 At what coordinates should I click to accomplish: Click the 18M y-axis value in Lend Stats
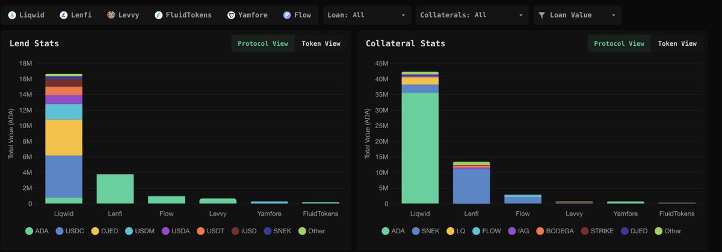(25, 63)
